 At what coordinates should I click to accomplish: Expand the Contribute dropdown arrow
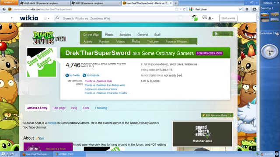tap(231, 34)
